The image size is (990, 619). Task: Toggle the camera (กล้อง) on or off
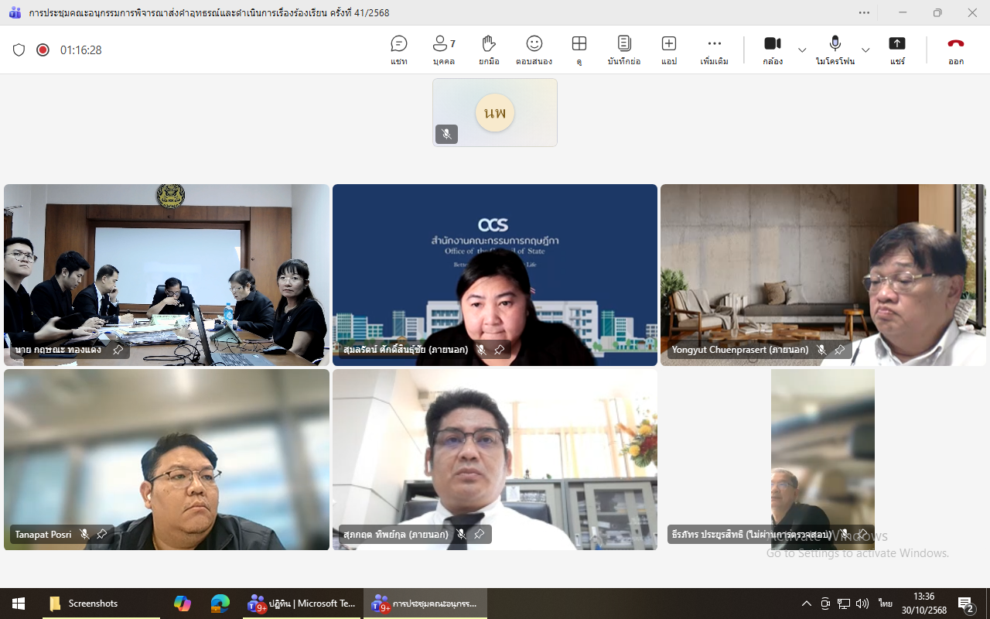pos(772,50)
